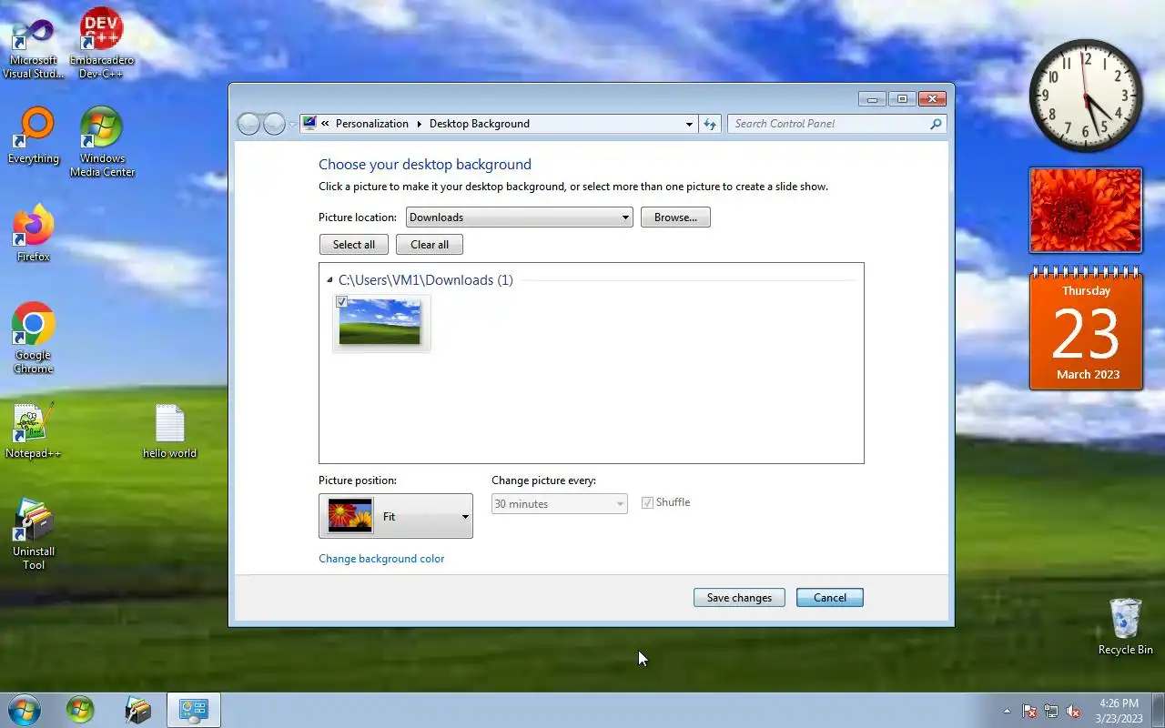
Task: Open Embarcadero Dev-C++ desktop shortcut
Action: 102,44
